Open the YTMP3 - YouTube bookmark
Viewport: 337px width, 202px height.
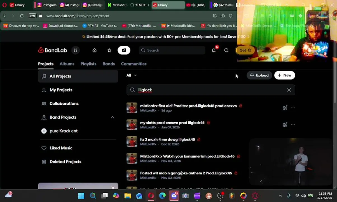click(100, 26)
